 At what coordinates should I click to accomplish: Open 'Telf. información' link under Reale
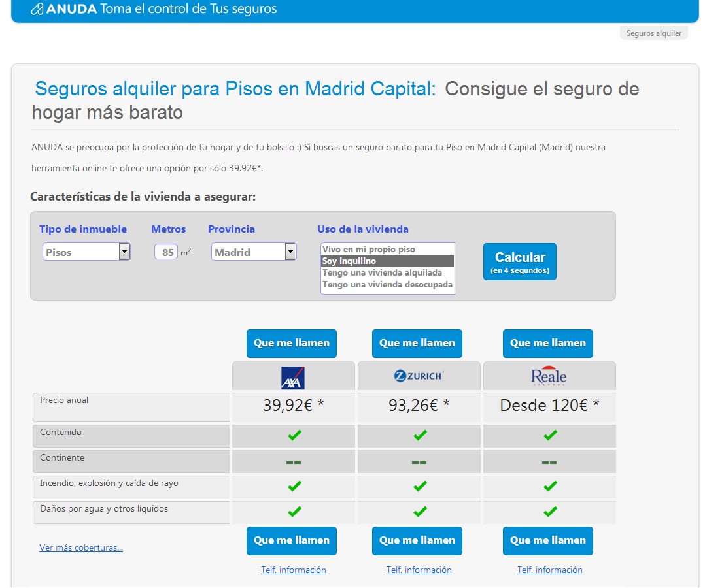tap(550, 570)
